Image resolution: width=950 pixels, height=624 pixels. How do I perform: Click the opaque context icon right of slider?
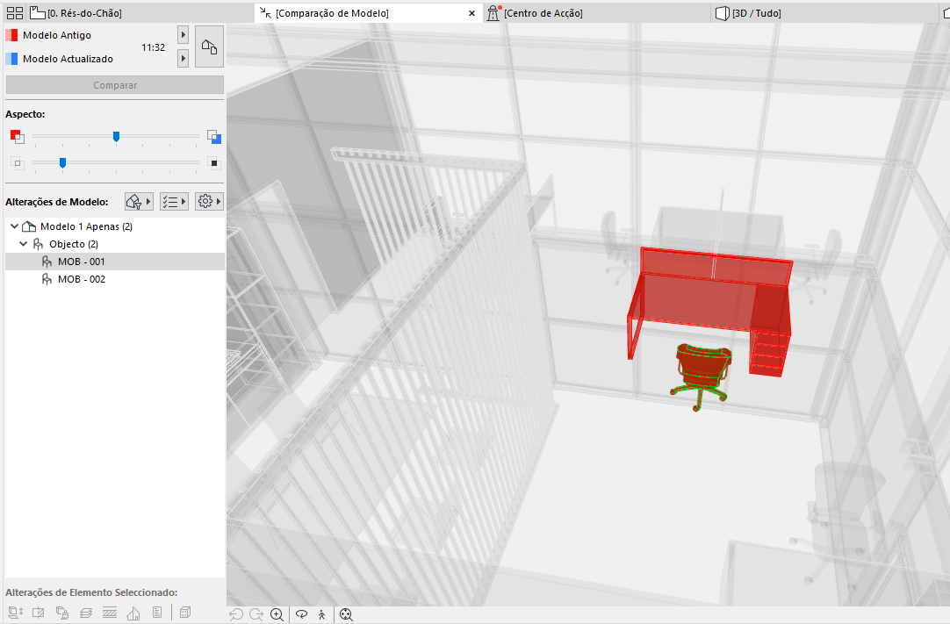coord(213,163)
